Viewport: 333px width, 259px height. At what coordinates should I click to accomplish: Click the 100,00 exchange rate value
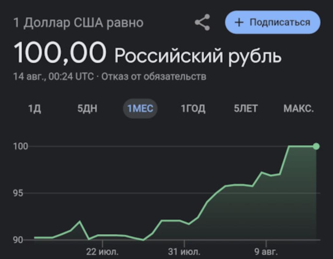pos(60,53)
